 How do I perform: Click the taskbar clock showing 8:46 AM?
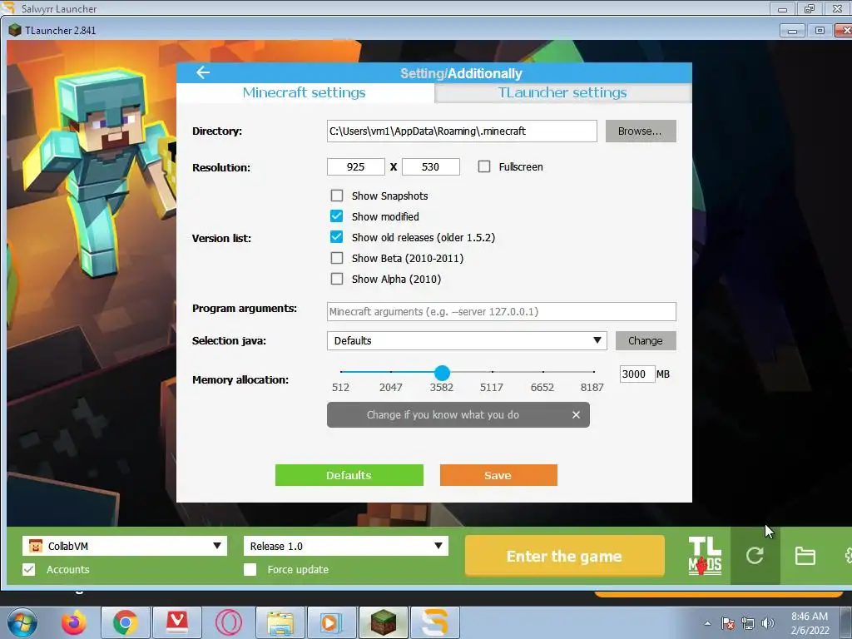(810, 623)
